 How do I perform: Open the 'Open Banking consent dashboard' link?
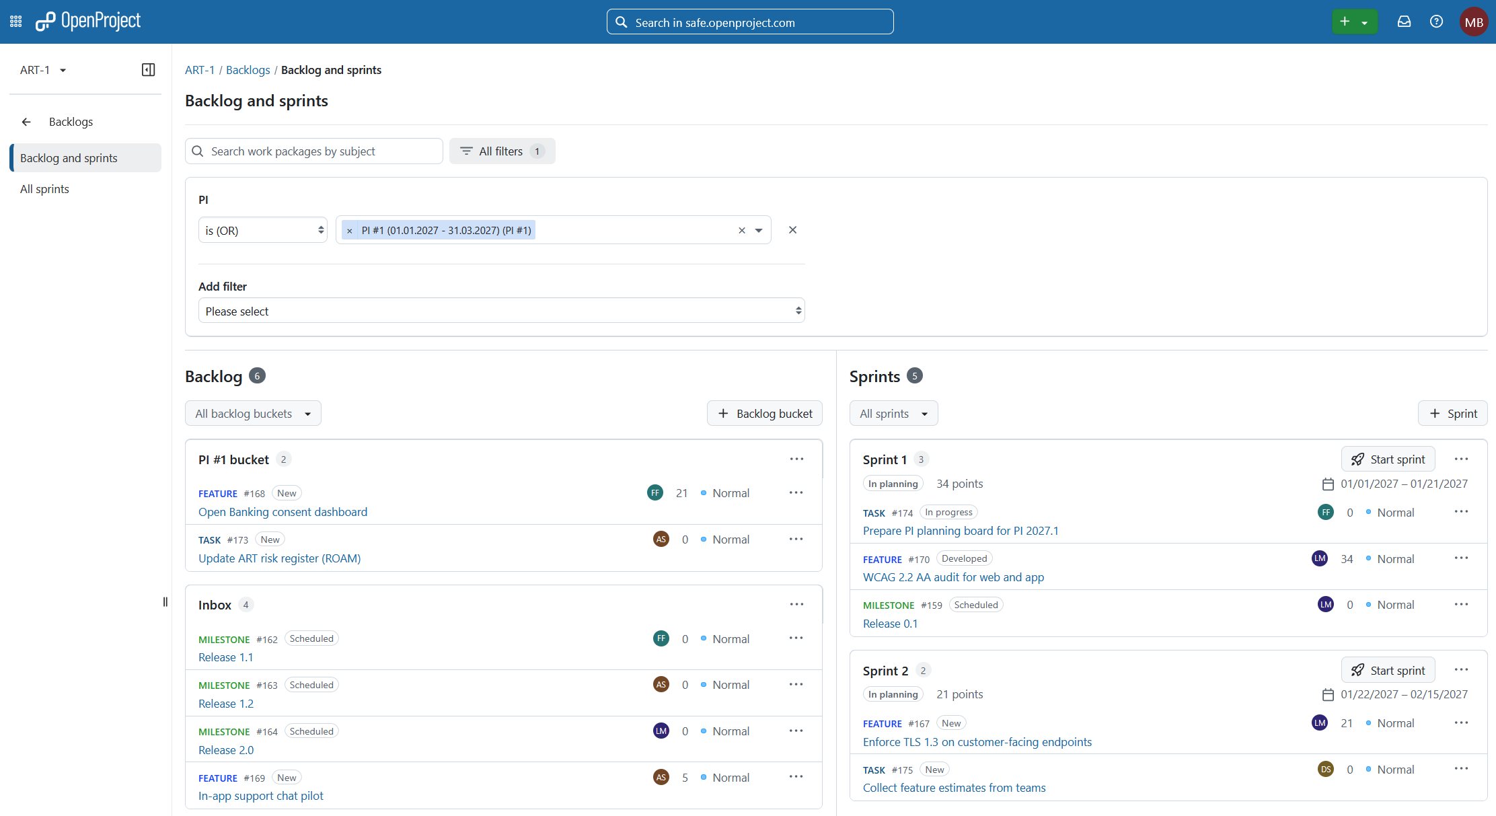283,512
